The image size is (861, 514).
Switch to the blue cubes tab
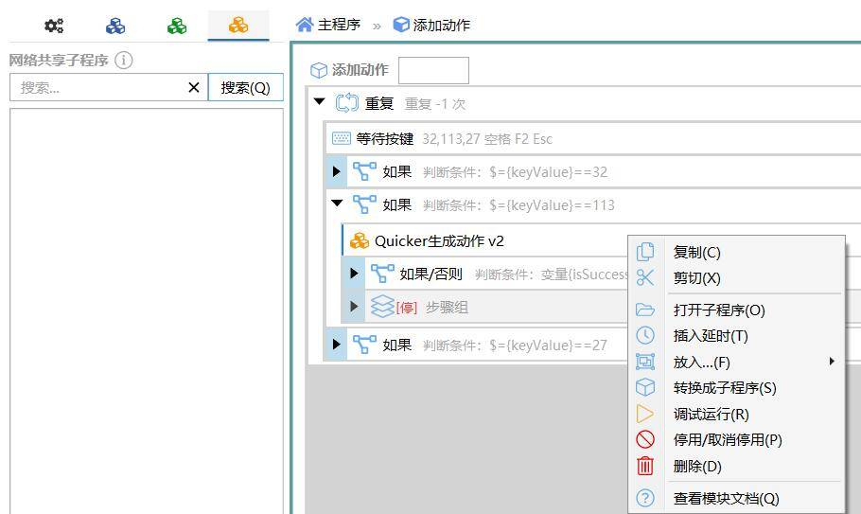pyautogui.click(x=115, y=26)
